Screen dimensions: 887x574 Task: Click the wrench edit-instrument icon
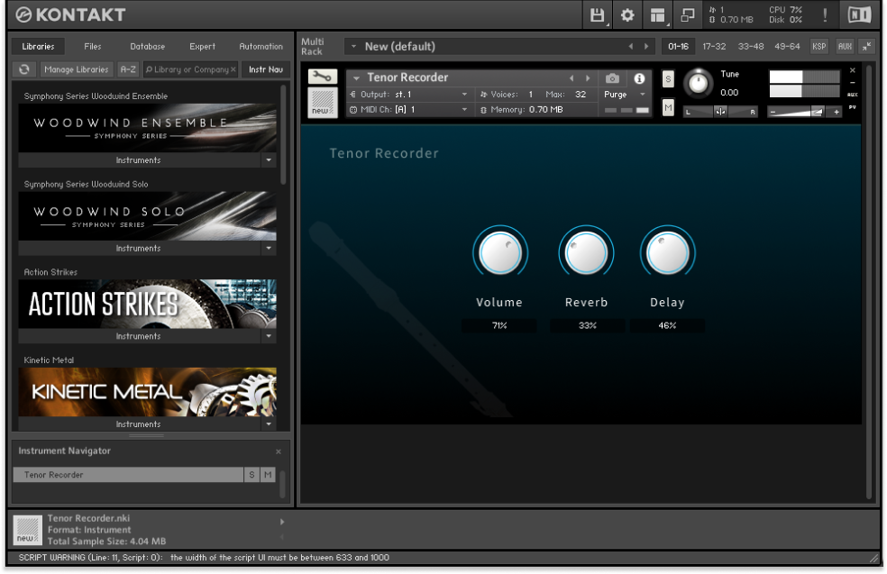click(x=322, y=77)
